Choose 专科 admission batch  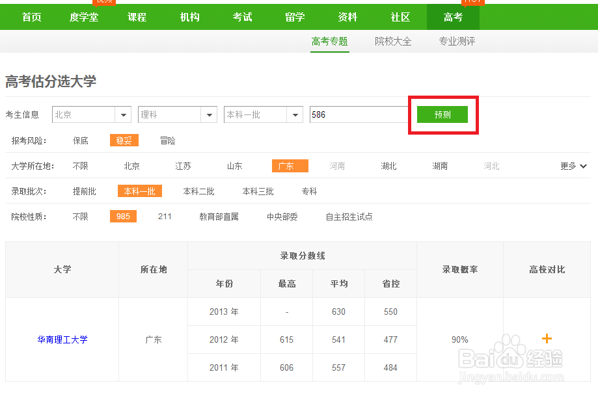309,191
